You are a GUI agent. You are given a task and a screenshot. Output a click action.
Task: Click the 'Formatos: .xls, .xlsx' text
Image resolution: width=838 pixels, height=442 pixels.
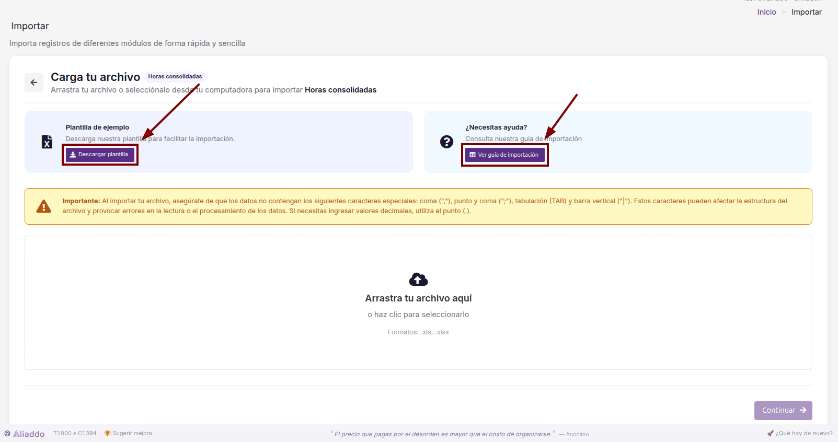click(x=418, y=332)
